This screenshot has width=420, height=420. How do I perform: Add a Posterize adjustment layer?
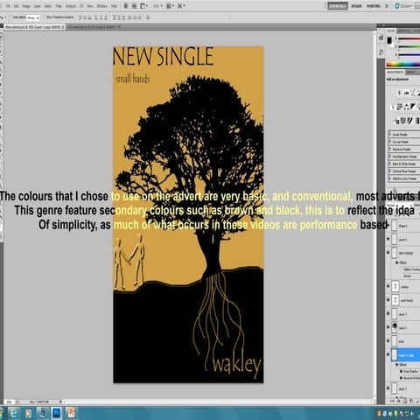(403, 120)
